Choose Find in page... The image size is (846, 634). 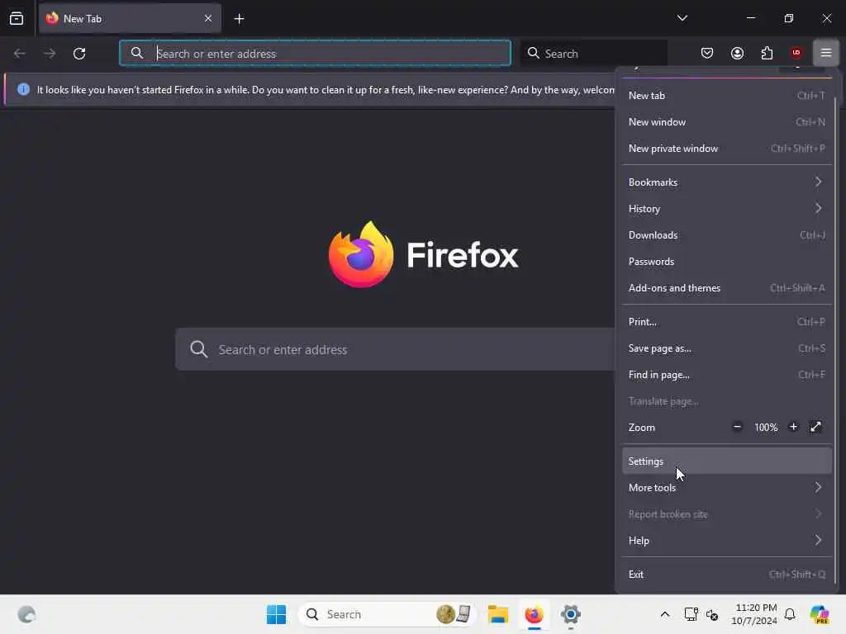[x=726, y=375]
